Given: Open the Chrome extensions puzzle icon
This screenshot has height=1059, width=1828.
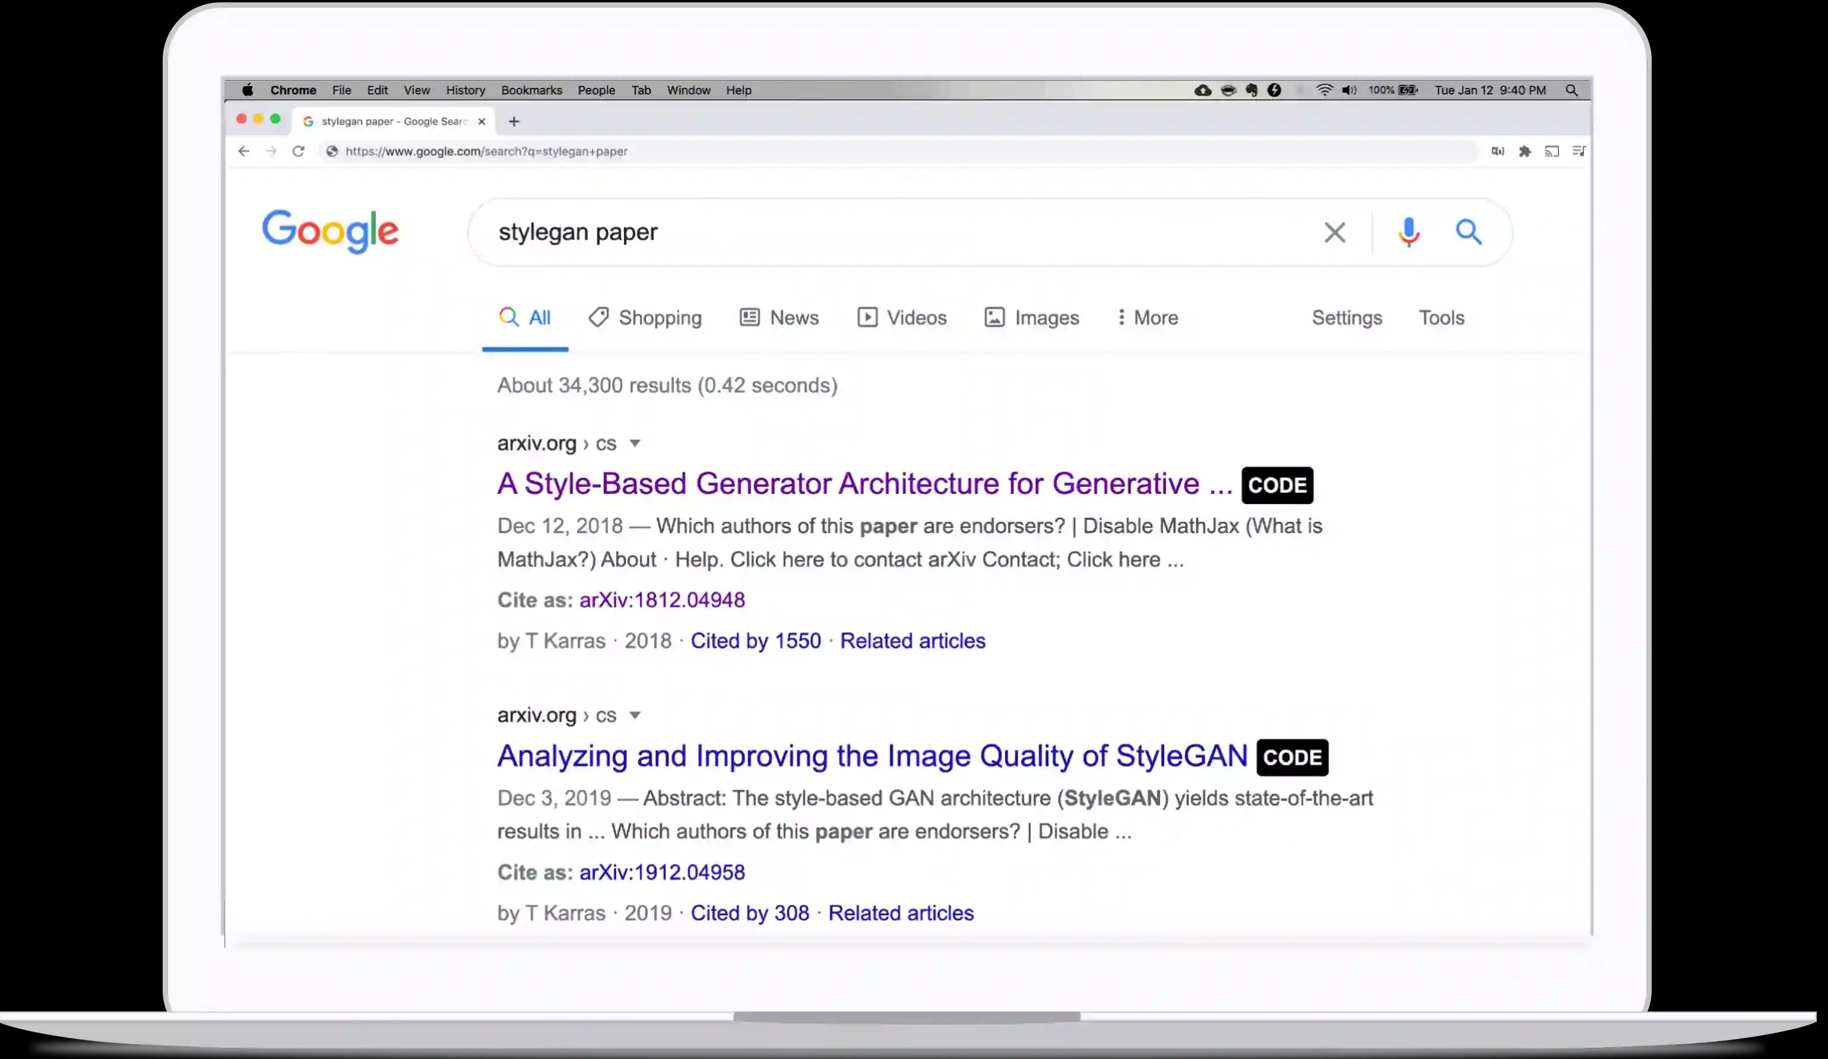Looking at the screenshot, I should click(1524, 151).
